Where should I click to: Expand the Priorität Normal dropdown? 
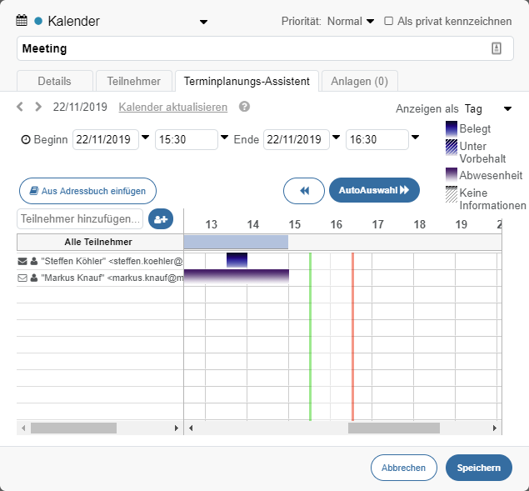pos(370,21)
